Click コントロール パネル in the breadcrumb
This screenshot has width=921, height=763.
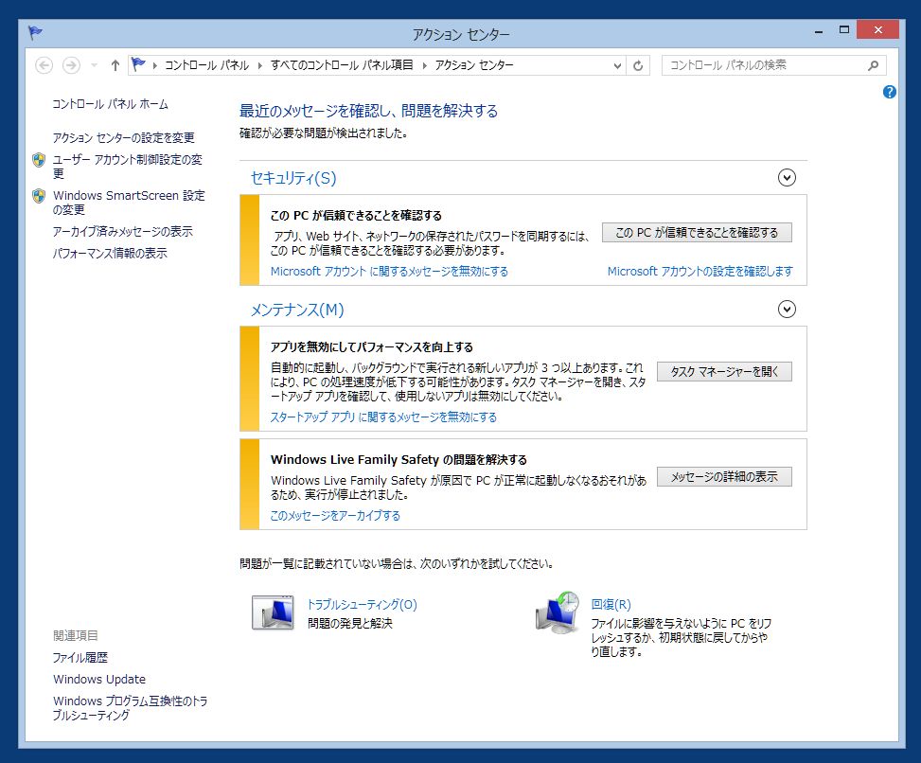[x=206, y=65]
